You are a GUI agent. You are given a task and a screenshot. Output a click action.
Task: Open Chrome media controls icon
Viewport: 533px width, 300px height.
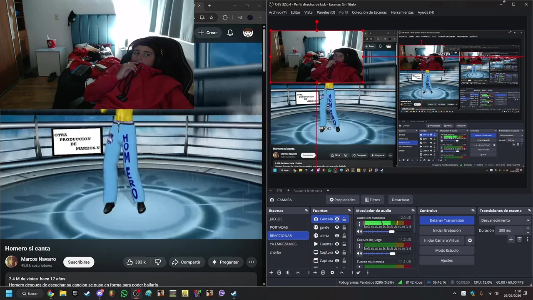coord(240,17)
